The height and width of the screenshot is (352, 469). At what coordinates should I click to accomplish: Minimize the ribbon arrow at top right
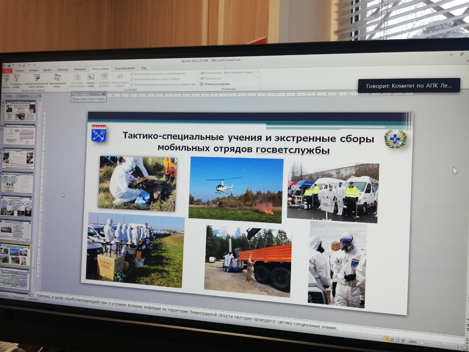coord(468,61)
